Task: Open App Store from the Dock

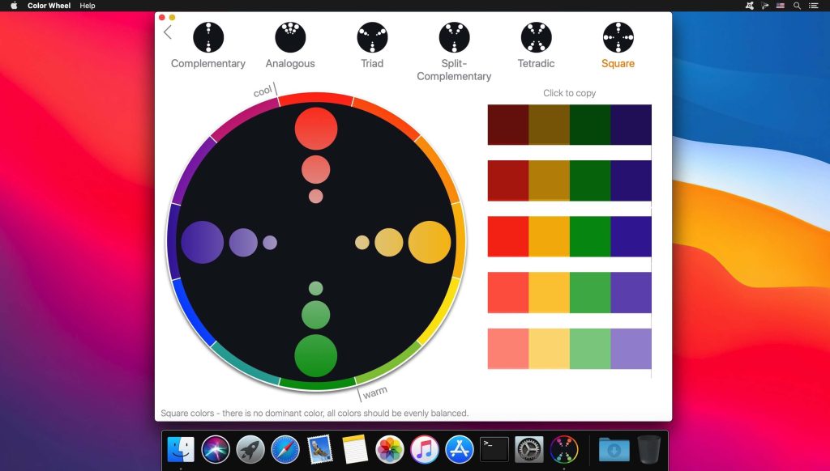Action: [460, 449]
